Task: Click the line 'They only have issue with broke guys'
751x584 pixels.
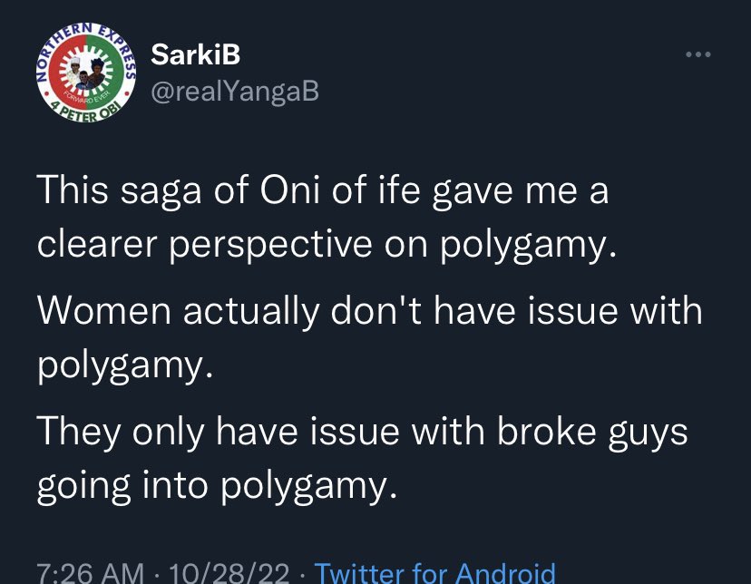Action: [x=363, y=433]
